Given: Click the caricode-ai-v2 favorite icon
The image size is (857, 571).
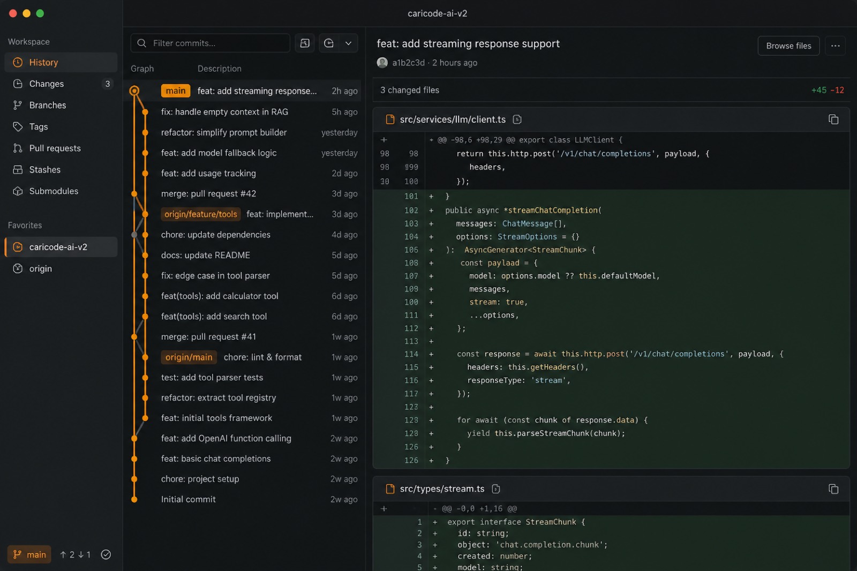Looking at the screenshot, I should click(x=18, y=247).
